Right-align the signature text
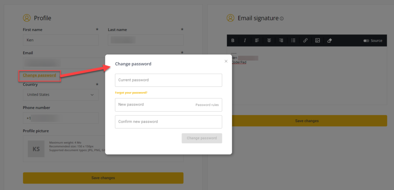The height and width of the screenshot is (190, 394). click(281, 41)
